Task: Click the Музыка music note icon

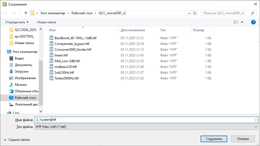Action: click(11, 85)
